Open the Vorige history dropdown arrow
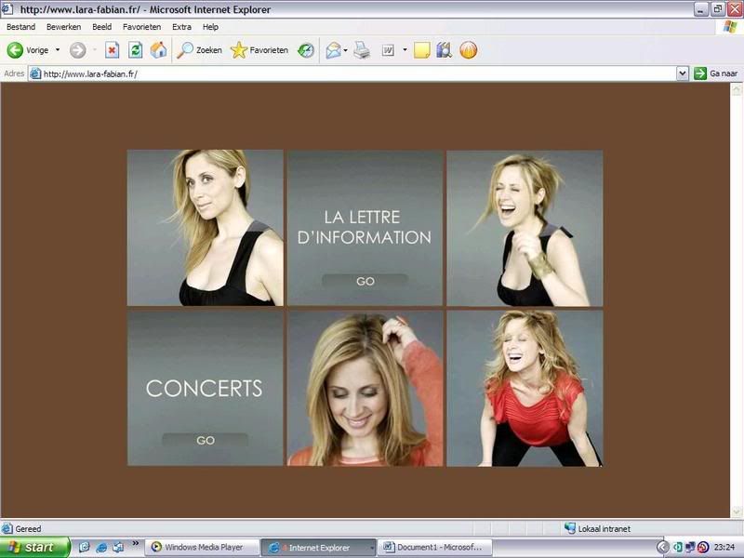The width and height of the screenshot is (744, 558). tap(58, 50)
